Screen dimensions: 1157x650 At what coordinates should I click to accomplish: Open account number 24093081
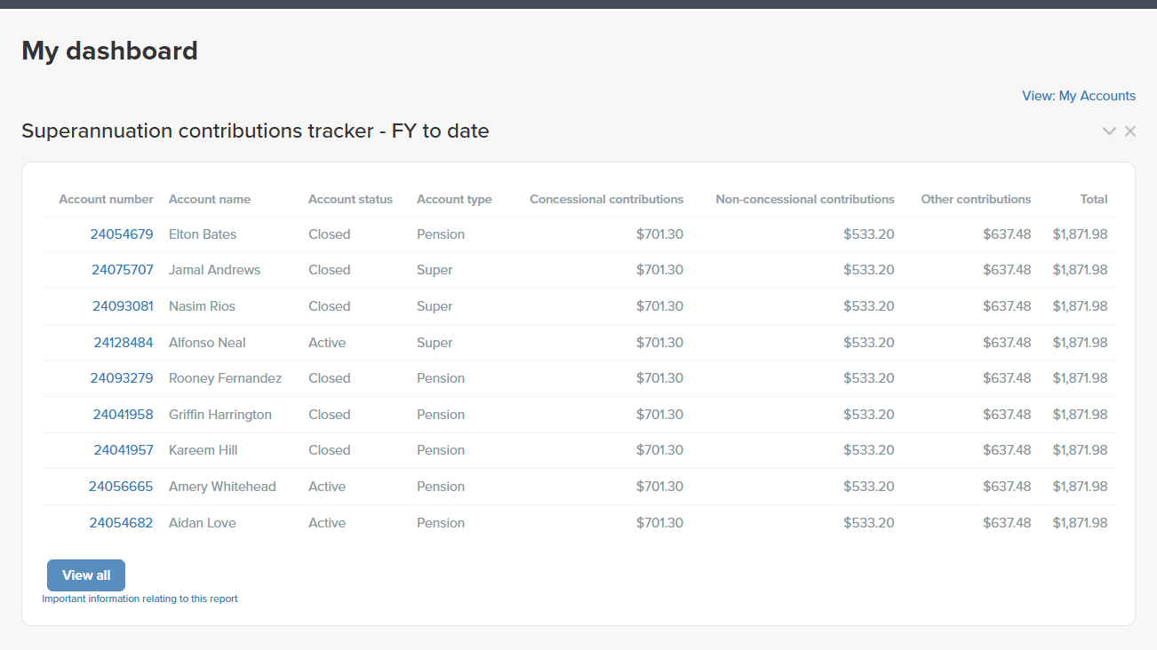click(123, 306)
